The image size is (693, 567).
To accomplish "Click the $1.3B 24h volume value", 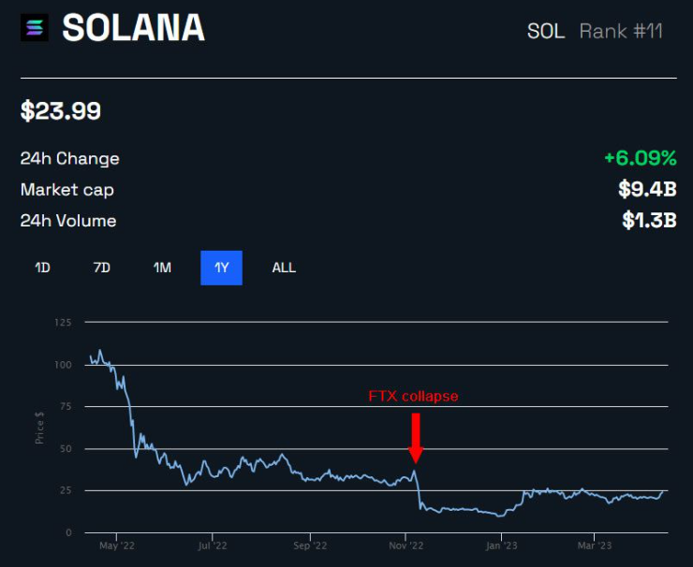I will click(647, 221).
